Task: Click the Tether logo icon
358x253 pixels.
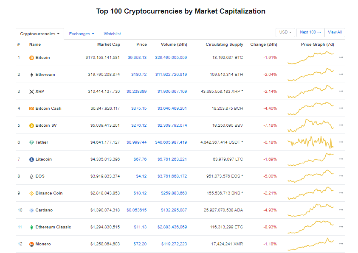Action: tap(31, 142)
